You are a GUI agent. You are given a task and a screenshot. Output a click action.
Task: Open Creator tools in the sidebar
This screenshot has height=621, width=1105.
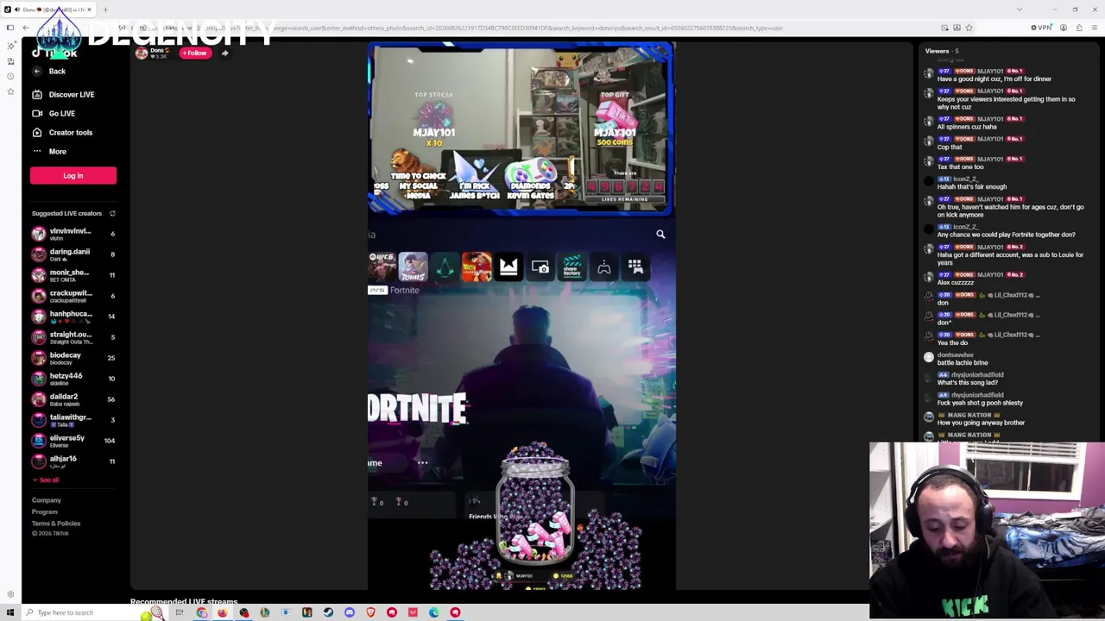pyautogui.click(x=62, y=133)
